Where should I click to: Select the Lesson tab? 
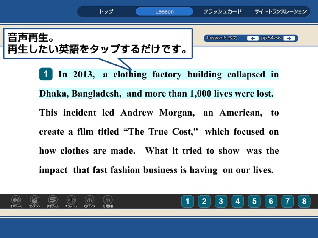click(x=165, y=11)
